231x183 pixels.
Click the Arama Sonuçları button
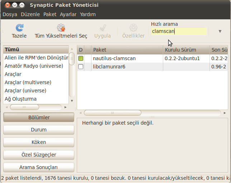tap(39, 167)
